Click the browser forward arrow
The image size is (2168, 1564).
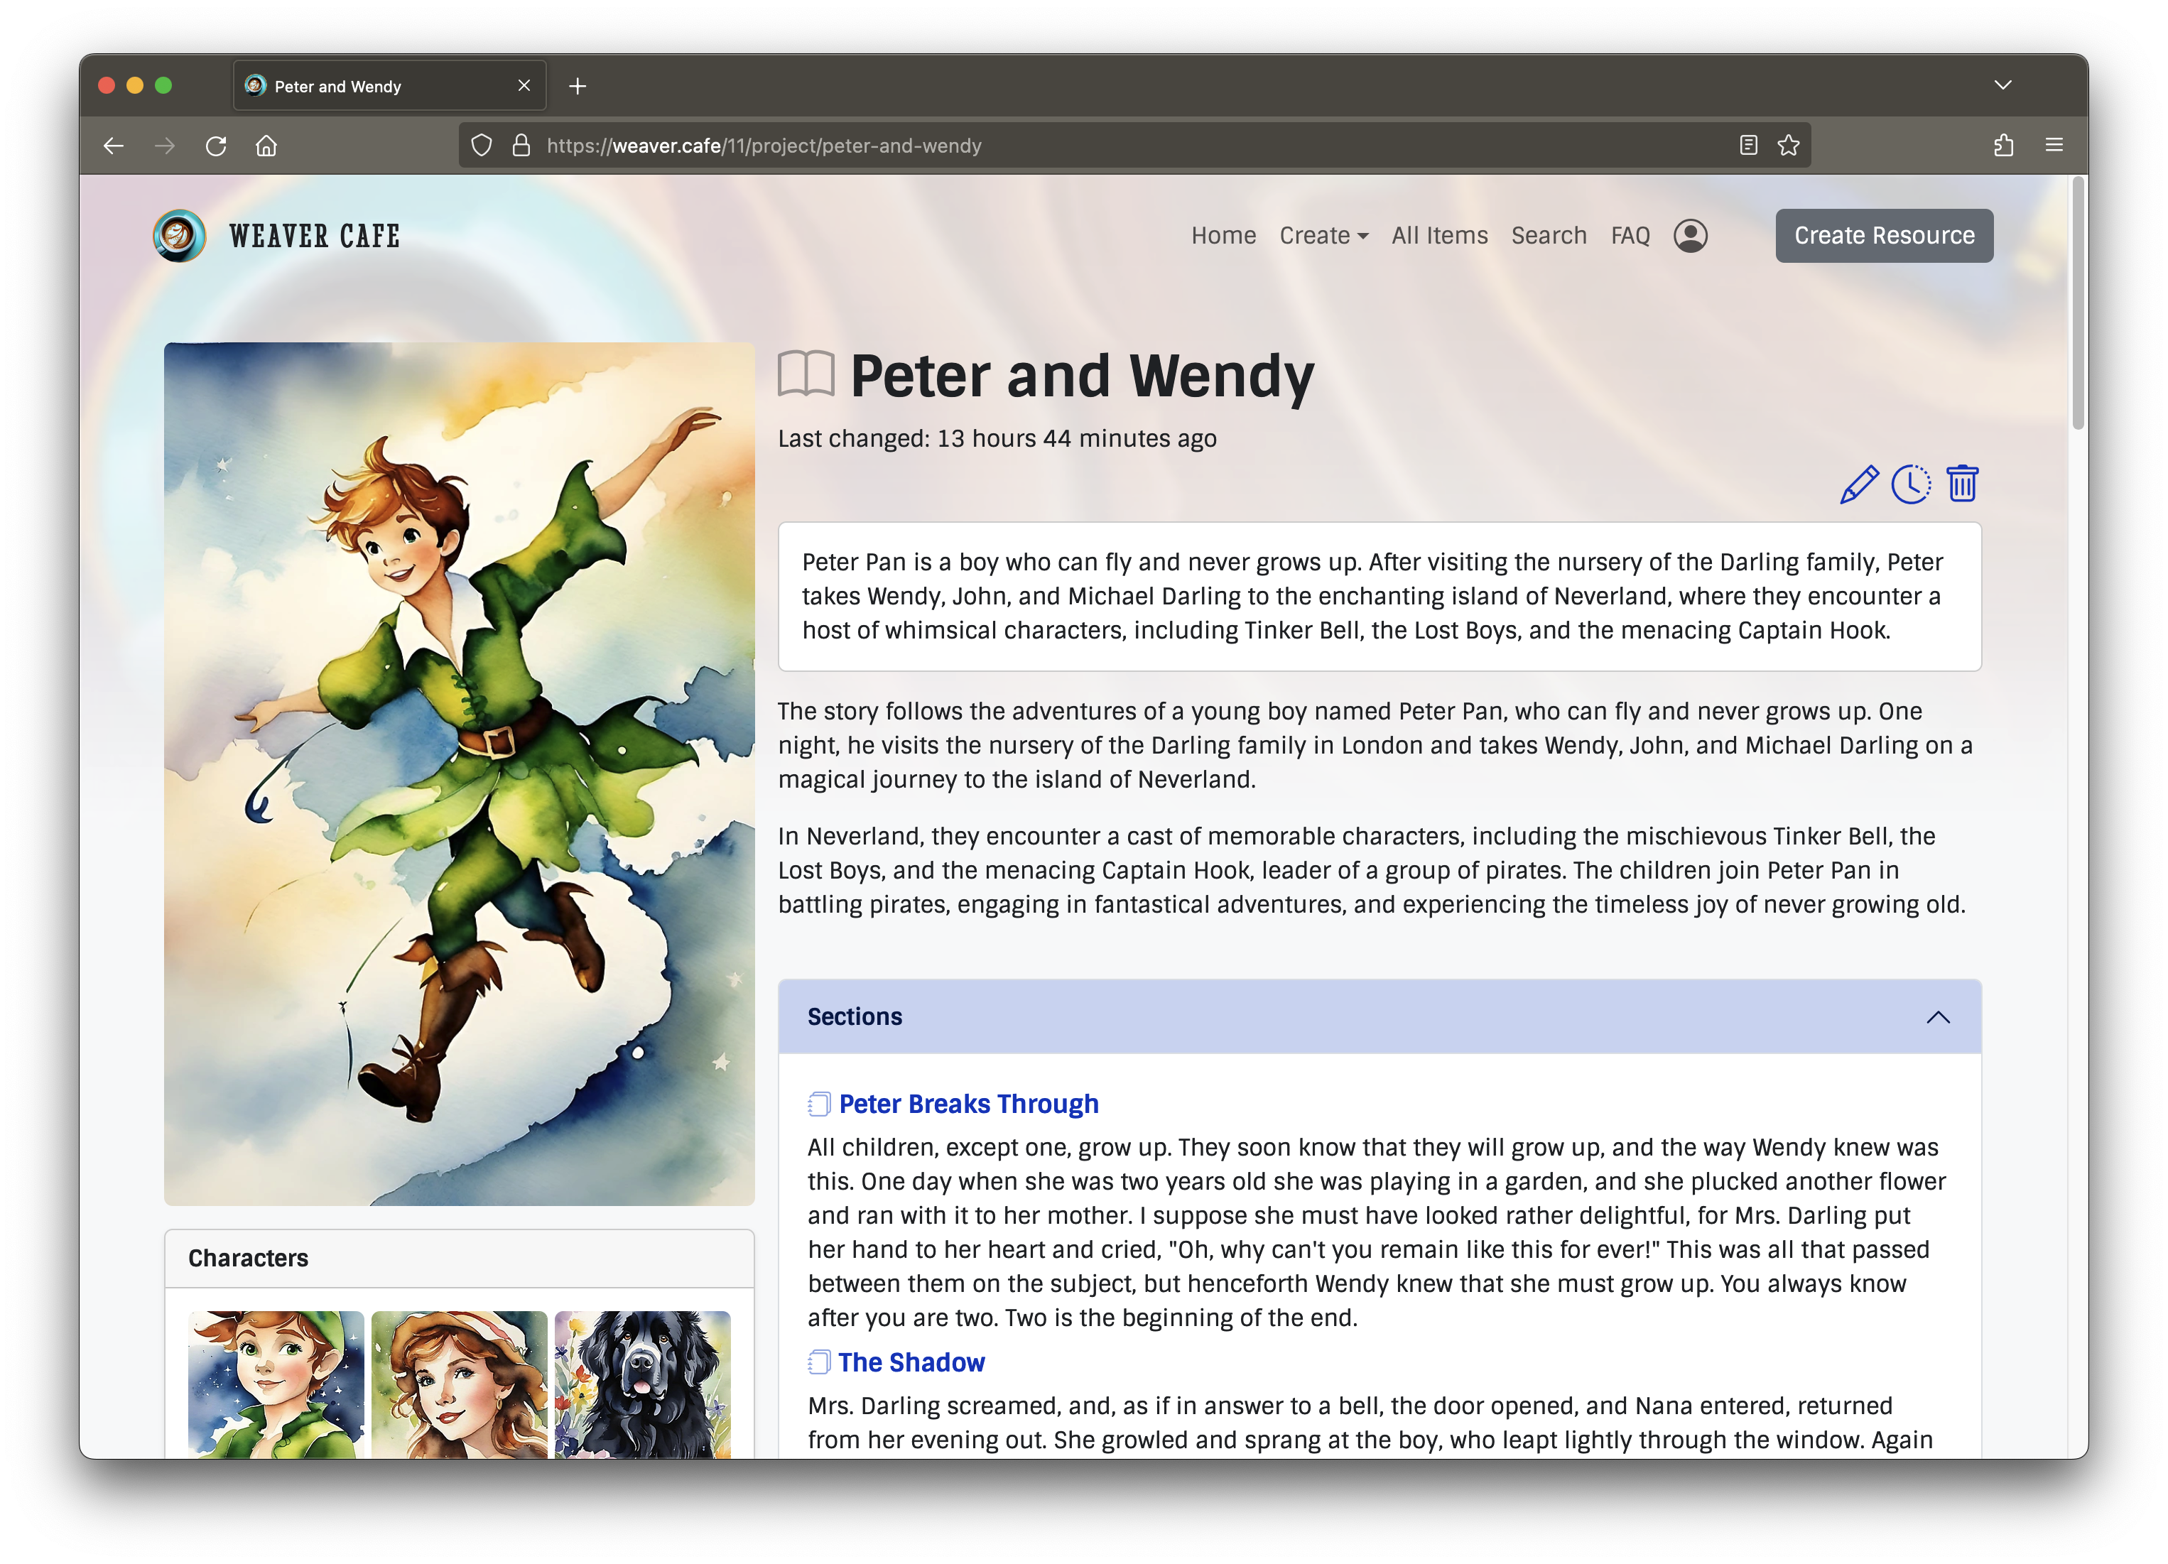(164, 146)
